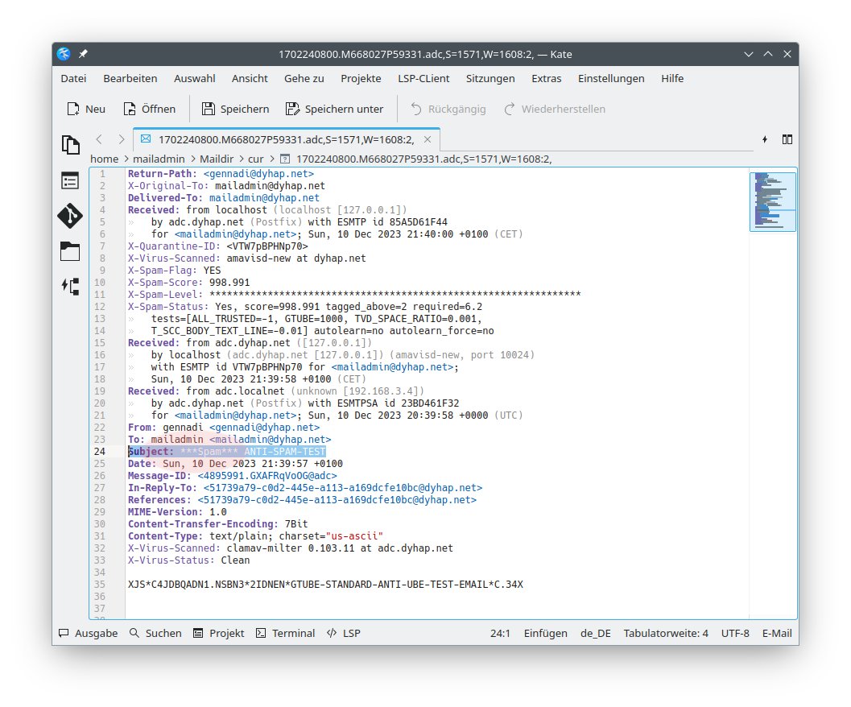Open the UTF-8 encoding selector
The image size is (851, 707).
pyautogui.click(x=734, y=633)
